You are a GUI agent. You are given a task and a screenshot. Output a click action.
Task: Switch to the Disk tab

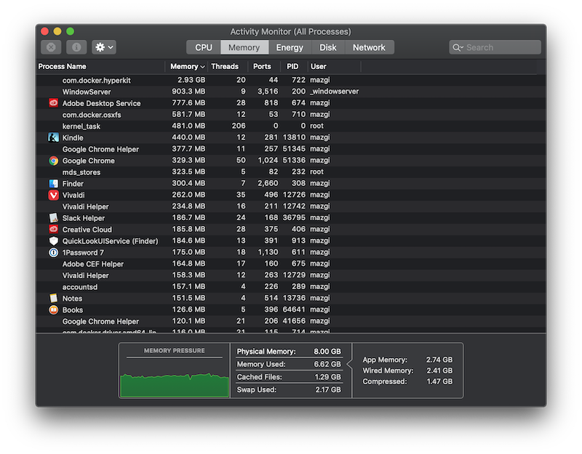pos(328,47)
